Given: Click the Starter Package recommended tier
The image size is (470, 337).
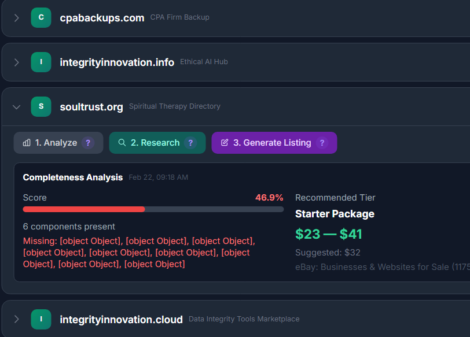Looking at the screenshot, I should tap(335, 214).
